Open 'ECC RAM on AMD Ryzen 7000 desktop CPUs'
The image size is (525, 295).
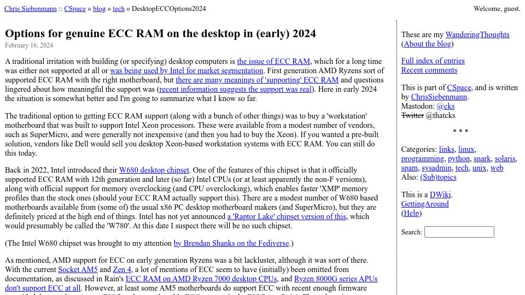click(201, 279)
